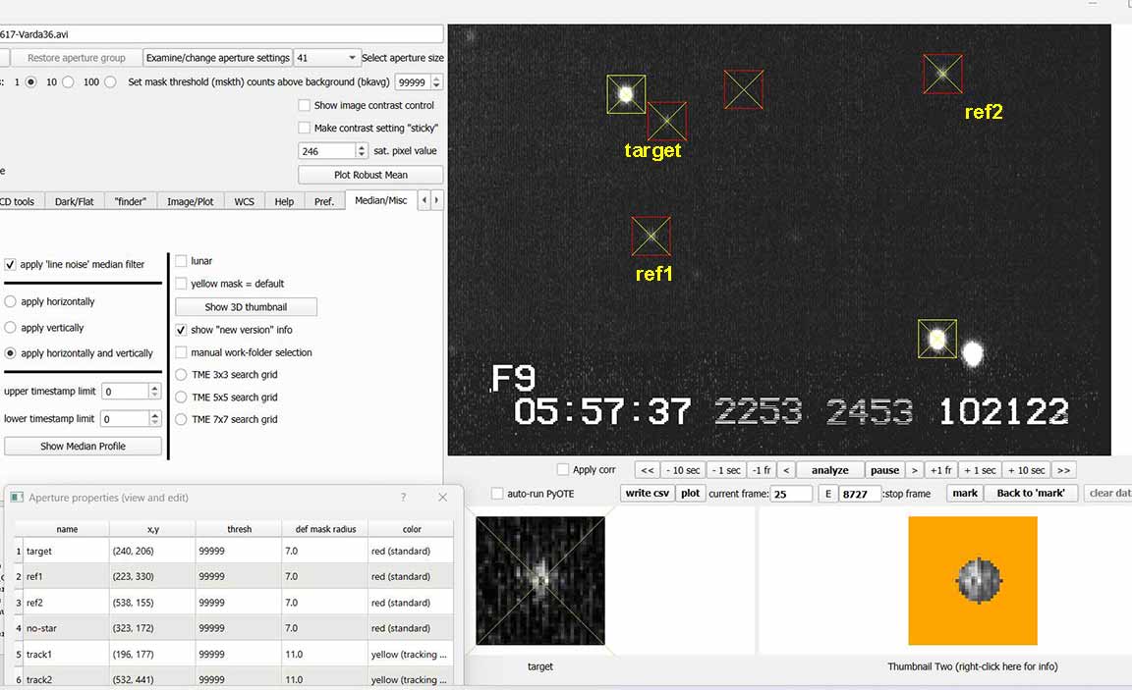Step back one frame with < button
This screenshot has height=690, width=1132.
tap(786, 470)
